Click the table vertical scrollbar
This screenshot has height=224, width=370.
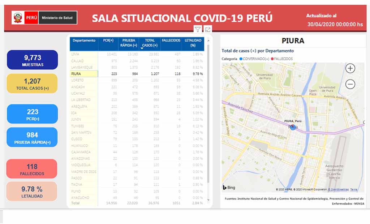(x=208, y=113)
